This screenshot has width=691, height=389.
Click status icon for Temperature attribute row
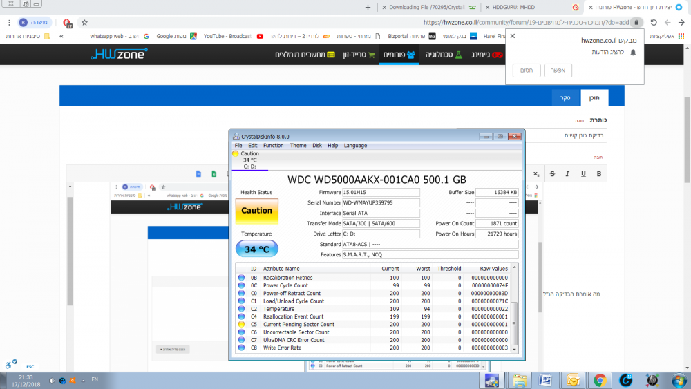pos(241,309)
